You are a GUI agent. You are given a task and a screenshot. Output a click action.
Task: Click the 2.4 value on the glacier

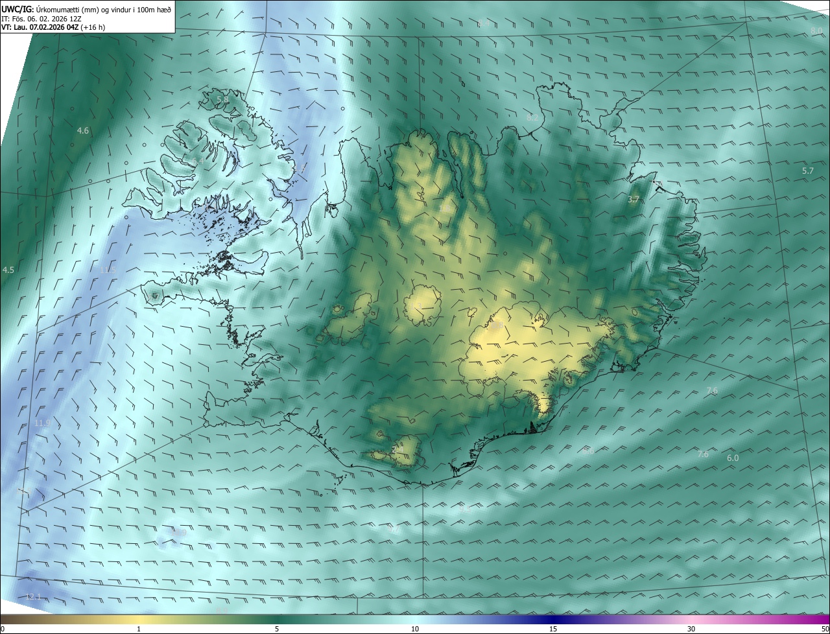tap(397, 449)
